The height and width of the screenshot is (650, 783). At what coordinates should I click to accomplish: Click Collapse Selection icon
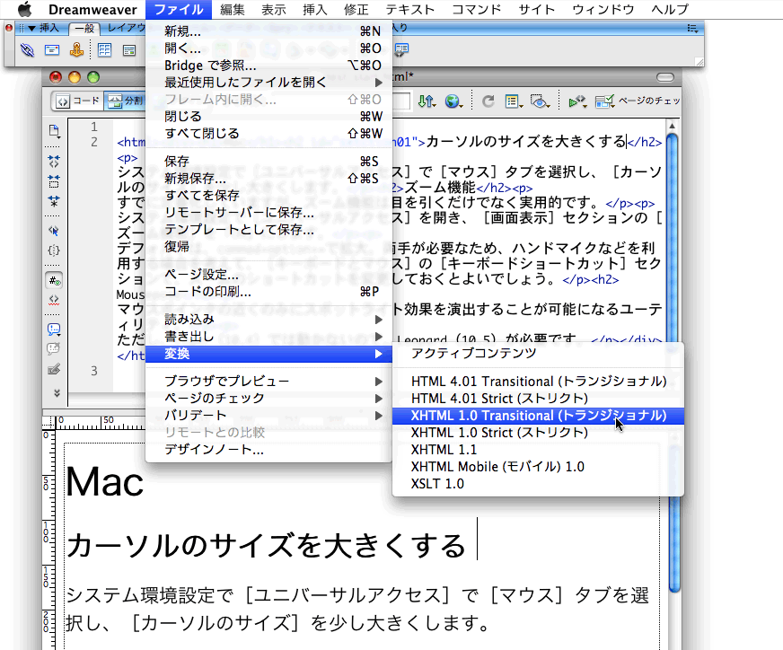54,180
